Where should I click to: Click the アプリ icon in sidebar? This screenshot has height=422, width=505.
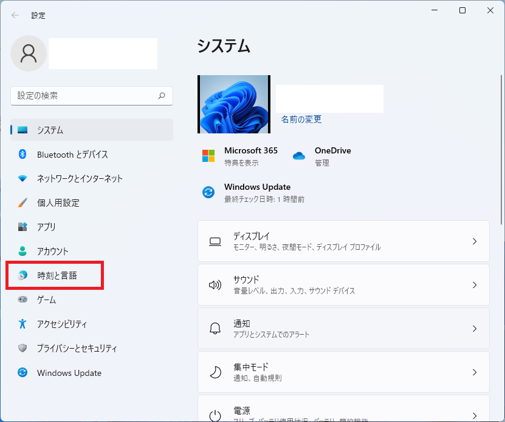tap(22, 227)
